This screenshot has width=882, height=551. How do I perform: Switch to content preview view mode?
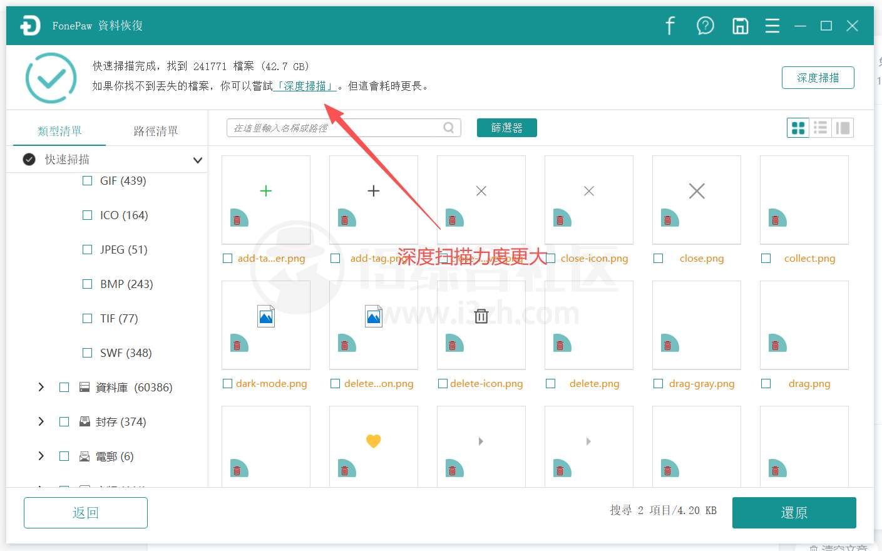point(843,127)
